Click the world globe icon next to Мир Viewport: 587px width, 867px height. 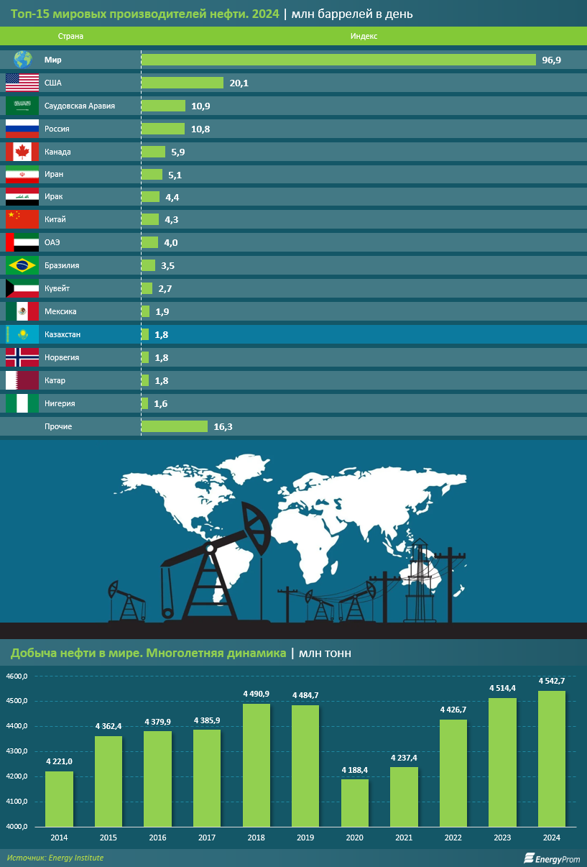[x=23, y=60]
